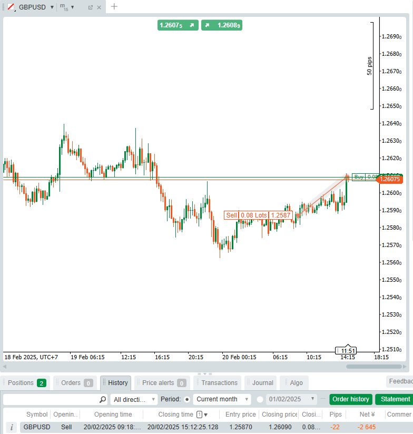Click the GBPUSD symbol chart icon
Viewport: 413px width, 434px height.
11,7
